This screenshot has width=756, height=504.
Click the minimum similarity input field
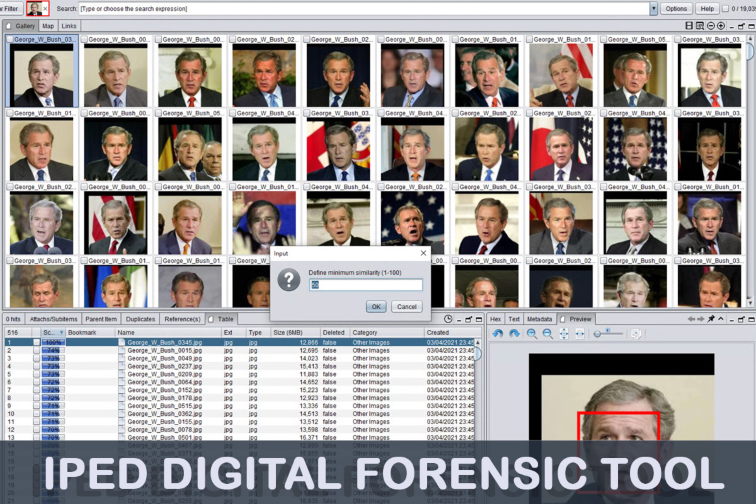click(365, 285)
